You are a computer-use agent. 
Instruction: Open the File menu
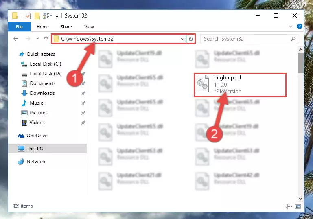click(x=20, y=27)
